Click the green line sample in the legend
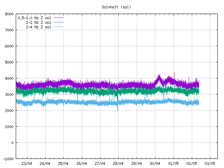 pyautogui.click(x=58, y=22)
